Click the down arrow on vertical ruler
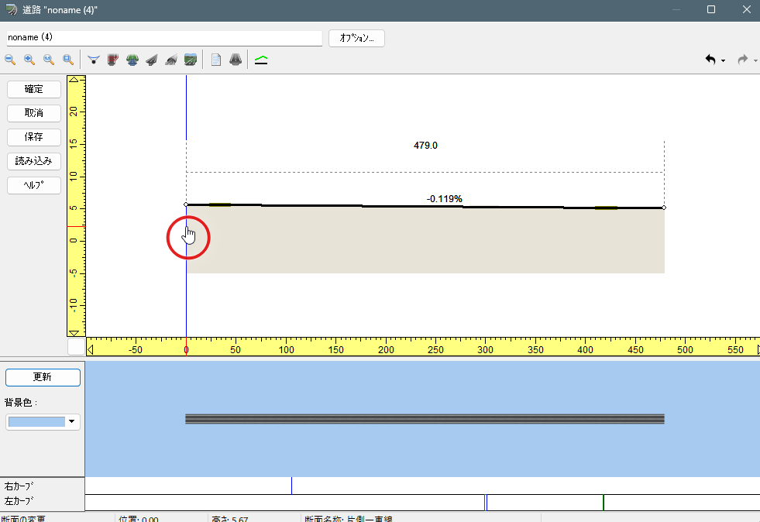The width and height of the screenshot is (760, 522). pyautogui.click(x=74, y=333)
